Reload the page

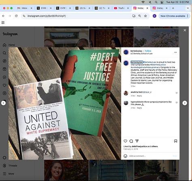16,16
